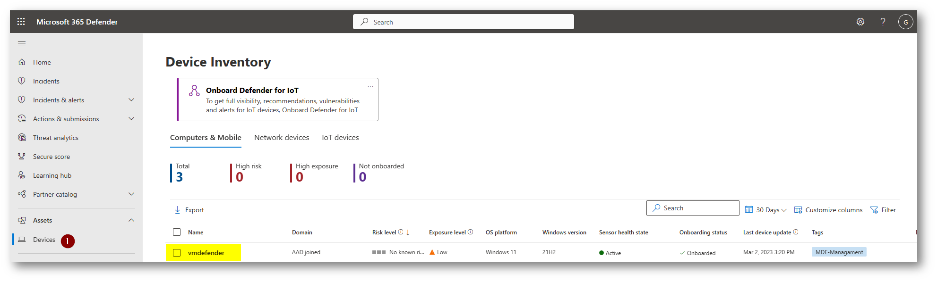Click the Filter funnel icon
This screenshot has height=282, width=937.
coord(874,210)
